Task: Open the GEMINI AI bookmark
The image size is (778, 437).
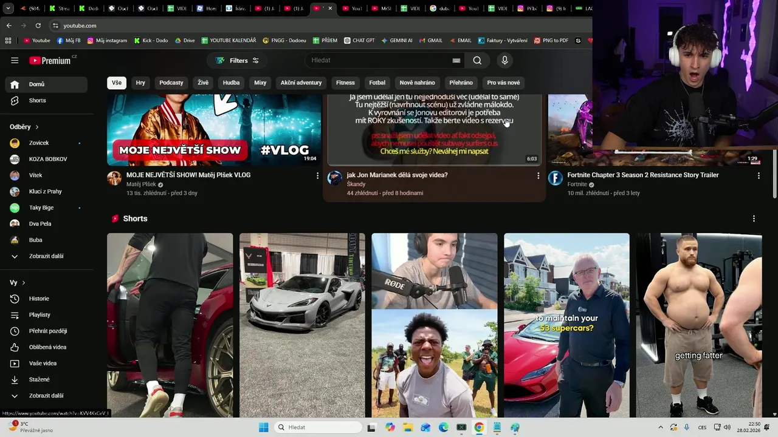Action: [x=396, y=41]
